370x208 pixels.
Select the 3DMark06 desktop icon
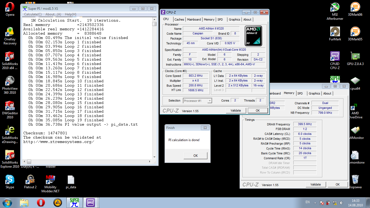355,9
